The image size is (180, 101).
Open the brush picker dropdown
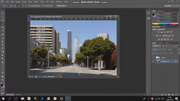click(25, 6)
